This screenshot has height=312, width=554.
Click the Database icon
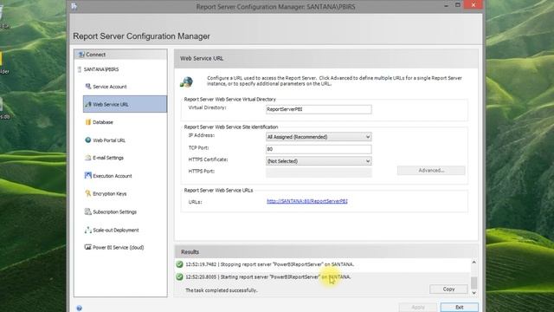(x=88, y=122)
